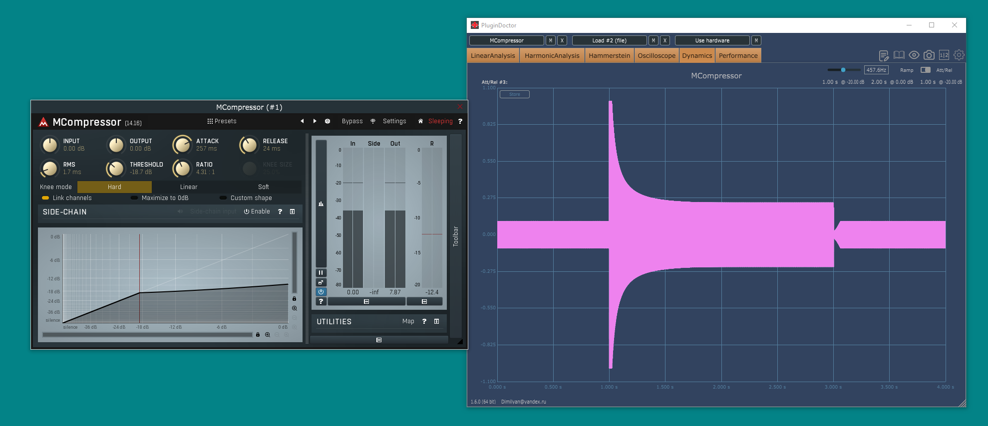
Task: Expand the Utilities panel
Action: click(x=437, y=321)
